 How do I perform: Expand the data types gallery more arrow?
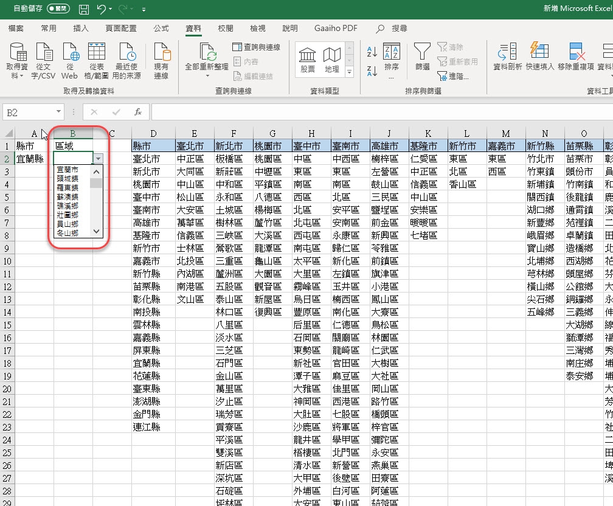349,72
